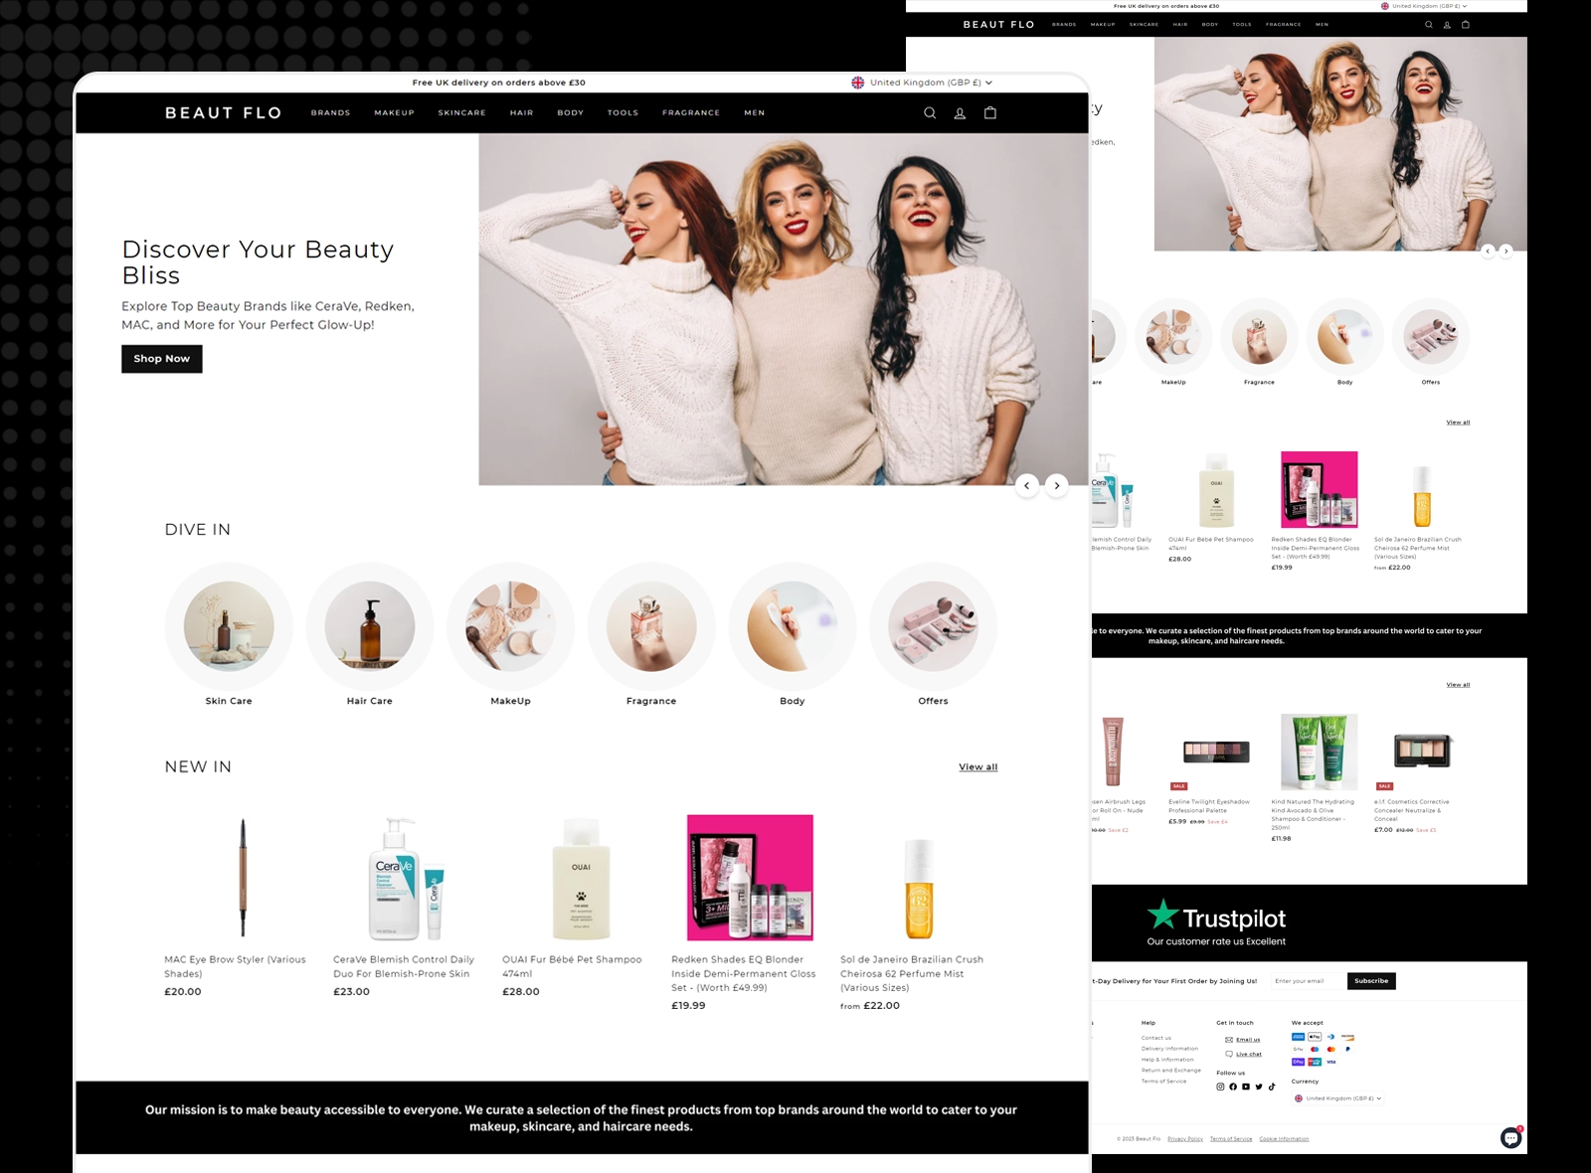The width and height of the screenshot is (1591, 1173).
Task: Open Kind Natured Shampoo & Conditioner product image
Action: (1319, 752)
